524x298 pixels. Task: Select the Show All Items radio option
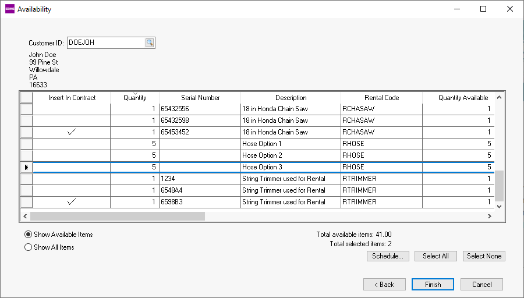click(28, 247)
